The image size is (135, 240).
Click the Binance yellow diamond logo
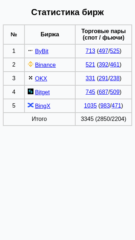[31, 64]
